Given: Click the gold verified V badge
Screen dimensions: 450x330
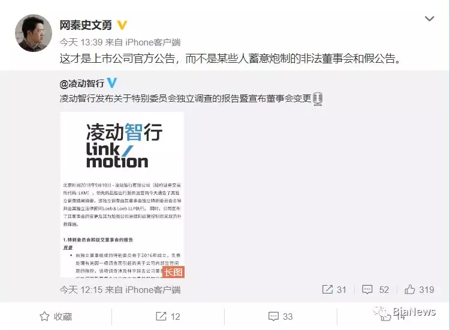Looking at the screenshot, I should click(122, 25).
